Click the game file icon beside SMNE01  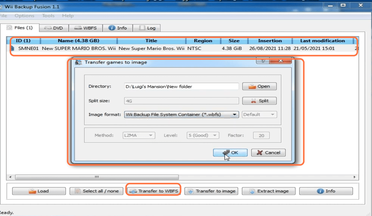click(x=12, y=49)
